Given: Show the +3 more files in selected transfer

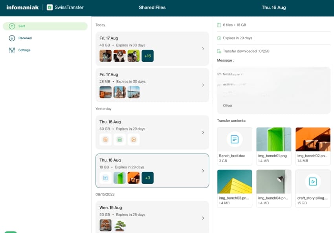Looking at the screenshot, I should click(x=147, y=178).
